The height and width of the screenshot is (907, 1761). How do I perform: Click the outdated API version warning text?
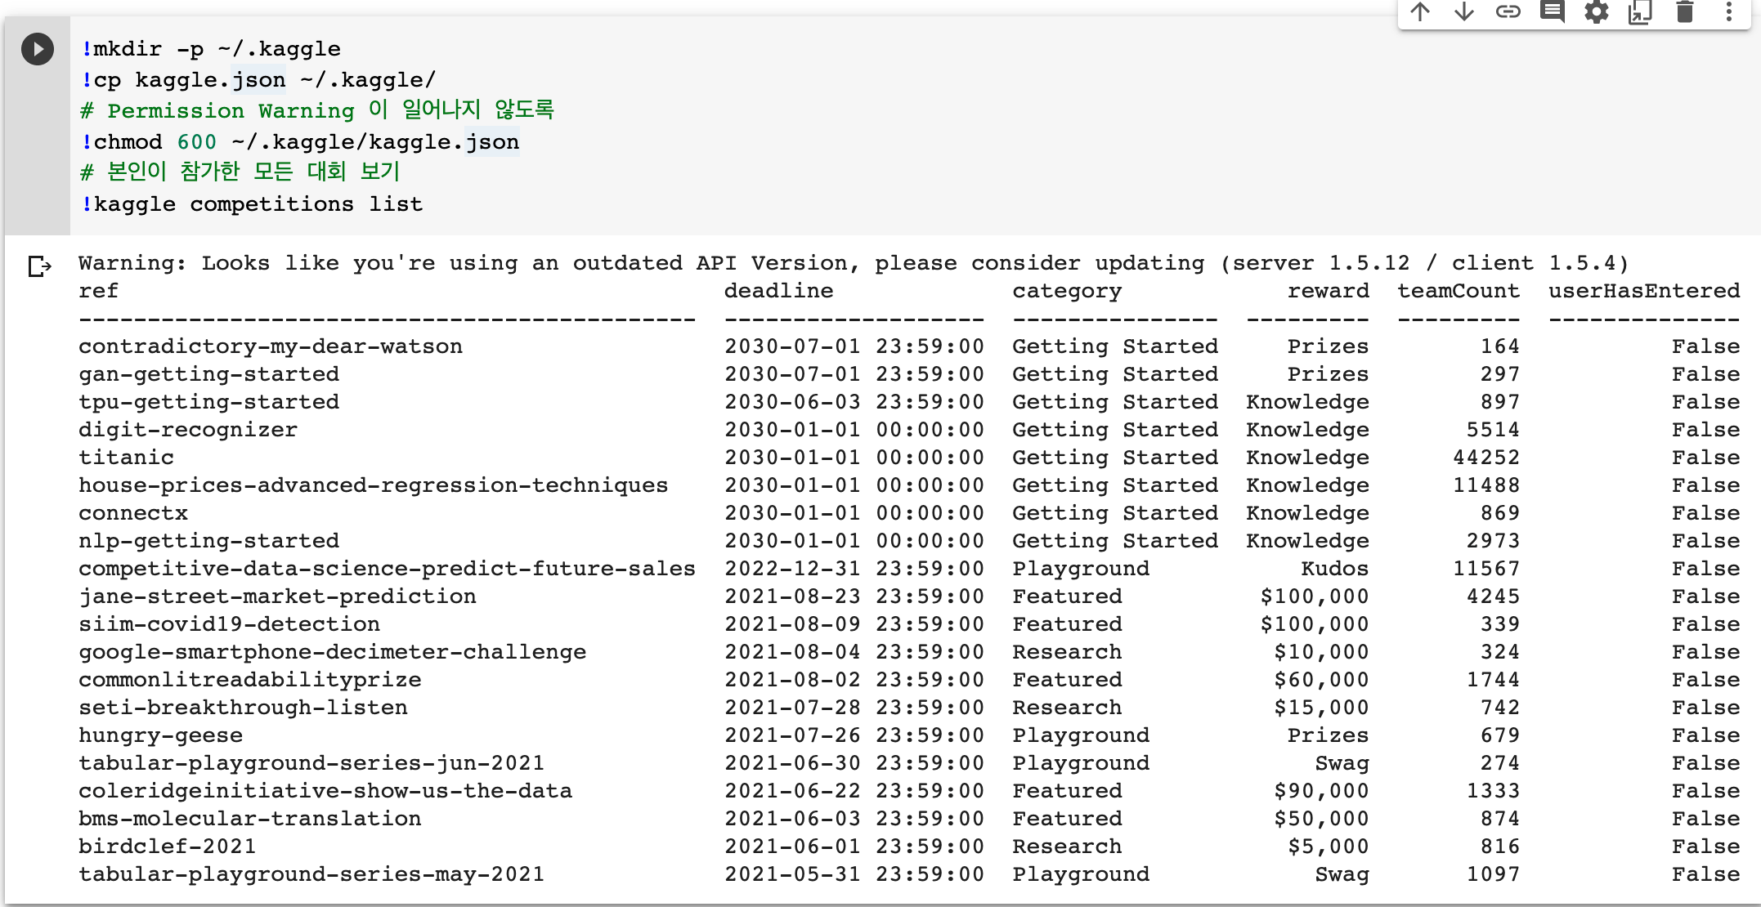coord(853,263)
